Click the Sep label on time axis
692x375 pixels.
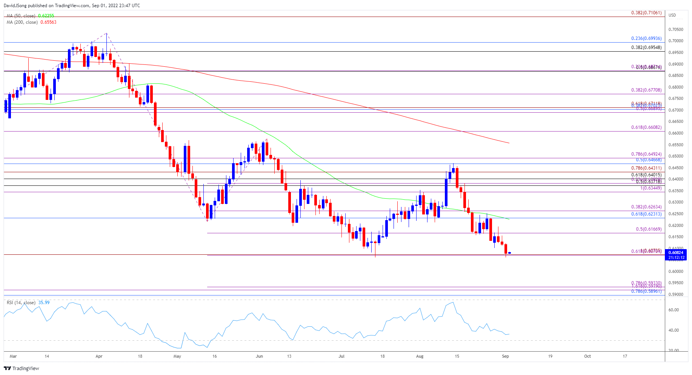pyautogui.click(x=506, y=356)
